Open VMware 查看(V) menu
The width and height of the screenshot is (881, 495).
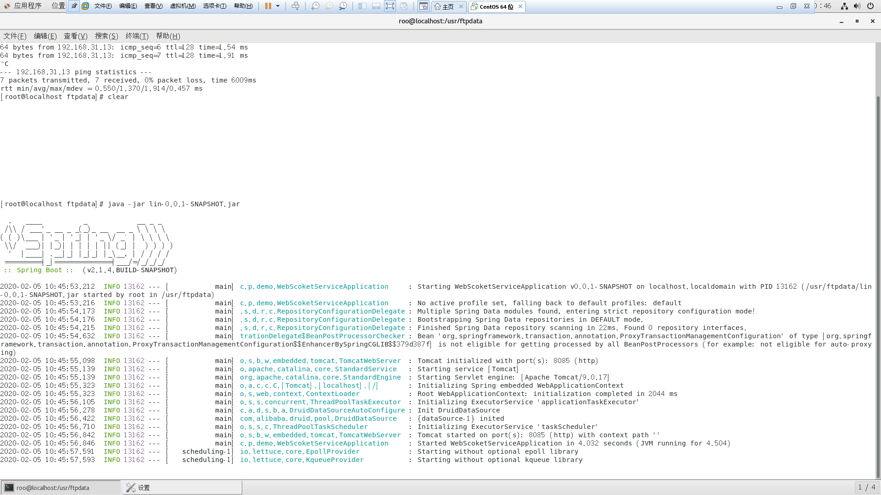click(153, 6)
